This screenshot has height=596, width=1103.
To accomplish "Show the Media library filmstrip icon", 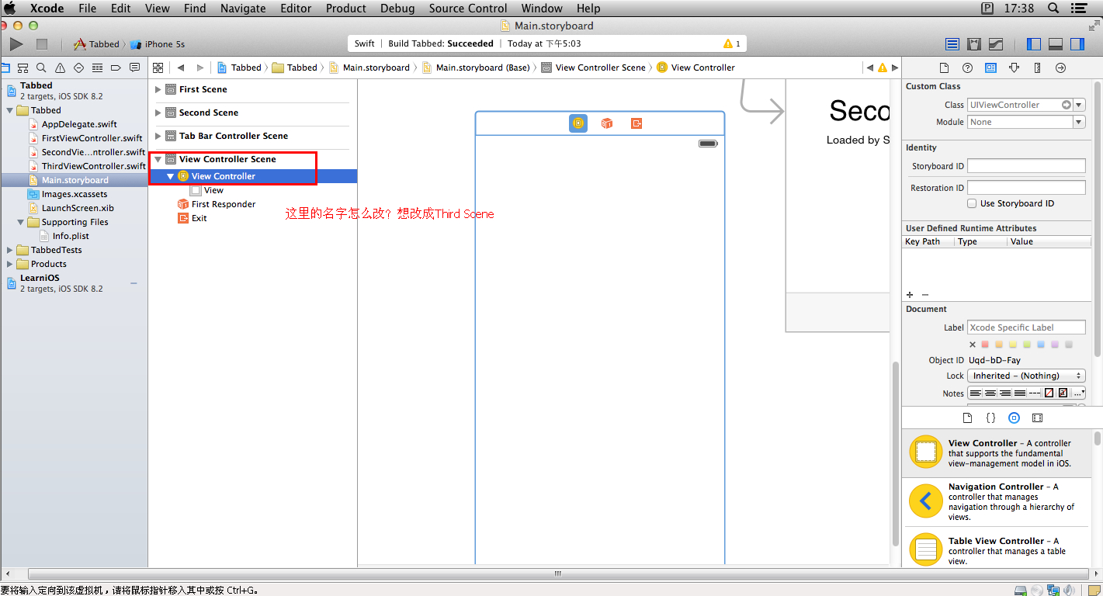I will 1037,418.
